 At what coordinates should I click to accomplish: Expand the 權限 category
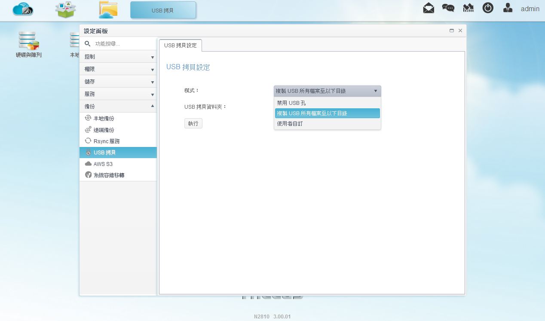click(x=118, y=69)
